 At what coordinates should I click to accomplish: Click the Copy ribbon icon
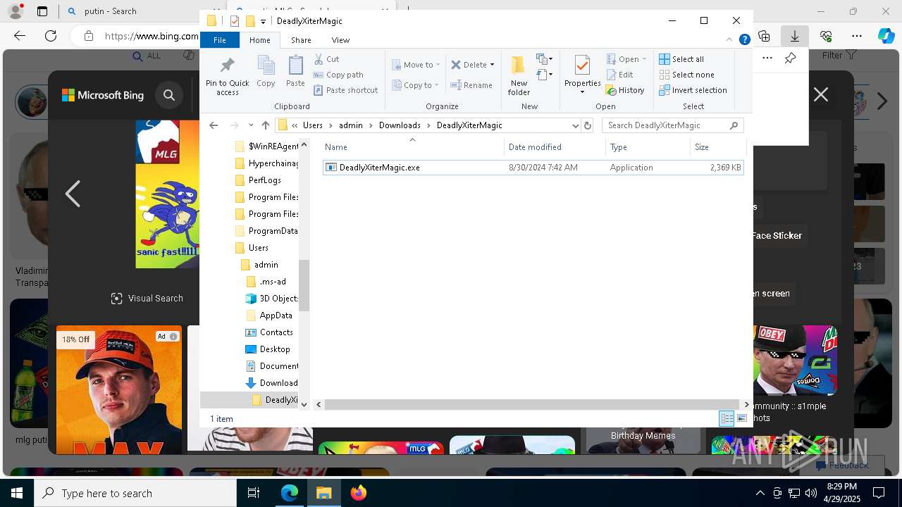click(266, 72)
